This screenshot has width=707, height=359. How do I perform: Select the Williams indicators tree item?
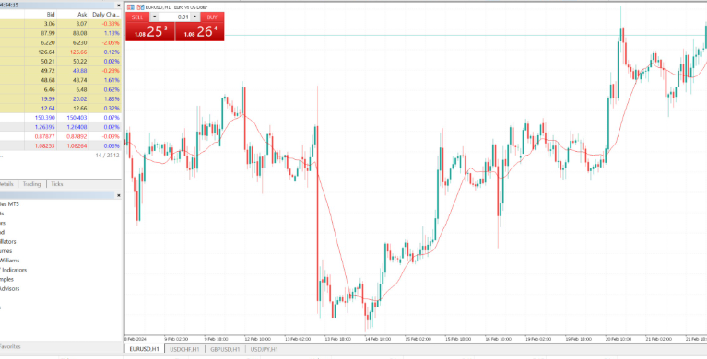click(9, 261)
